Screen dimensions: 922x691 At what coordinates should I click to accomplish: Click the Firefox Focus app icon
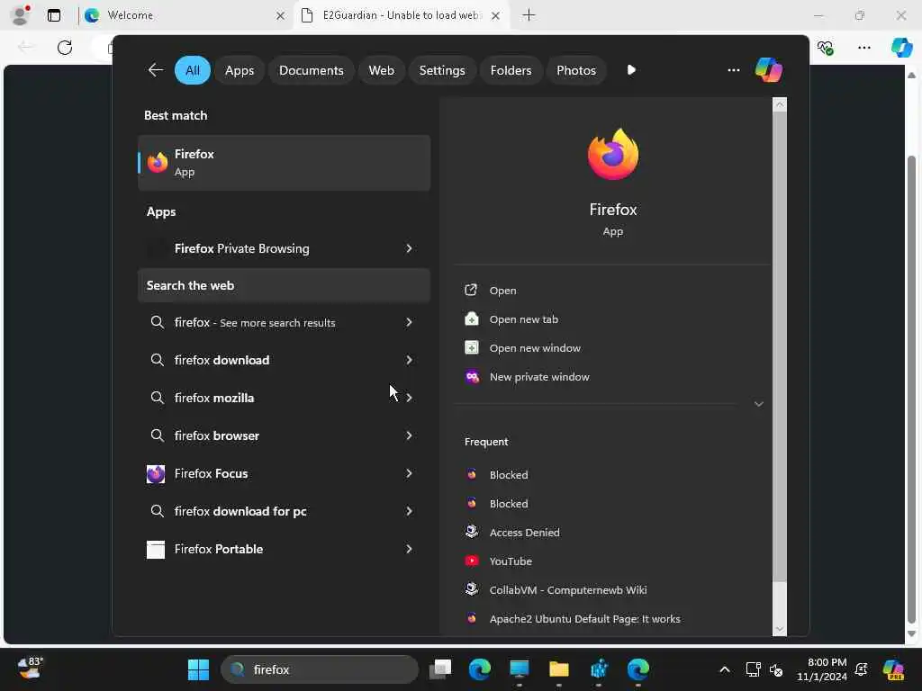(x=156, y=473)
